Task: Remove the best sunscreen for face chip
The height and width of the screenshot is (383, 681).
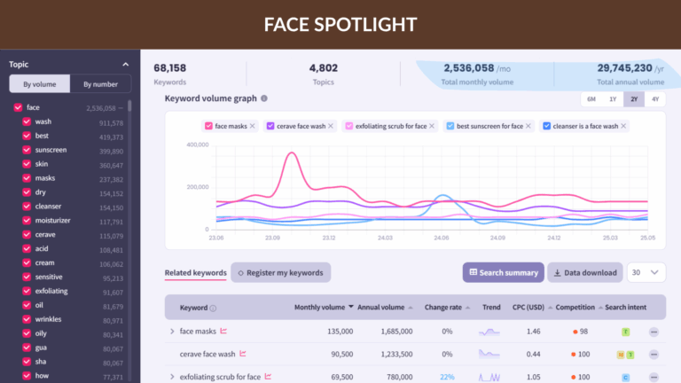Action: 528,126
